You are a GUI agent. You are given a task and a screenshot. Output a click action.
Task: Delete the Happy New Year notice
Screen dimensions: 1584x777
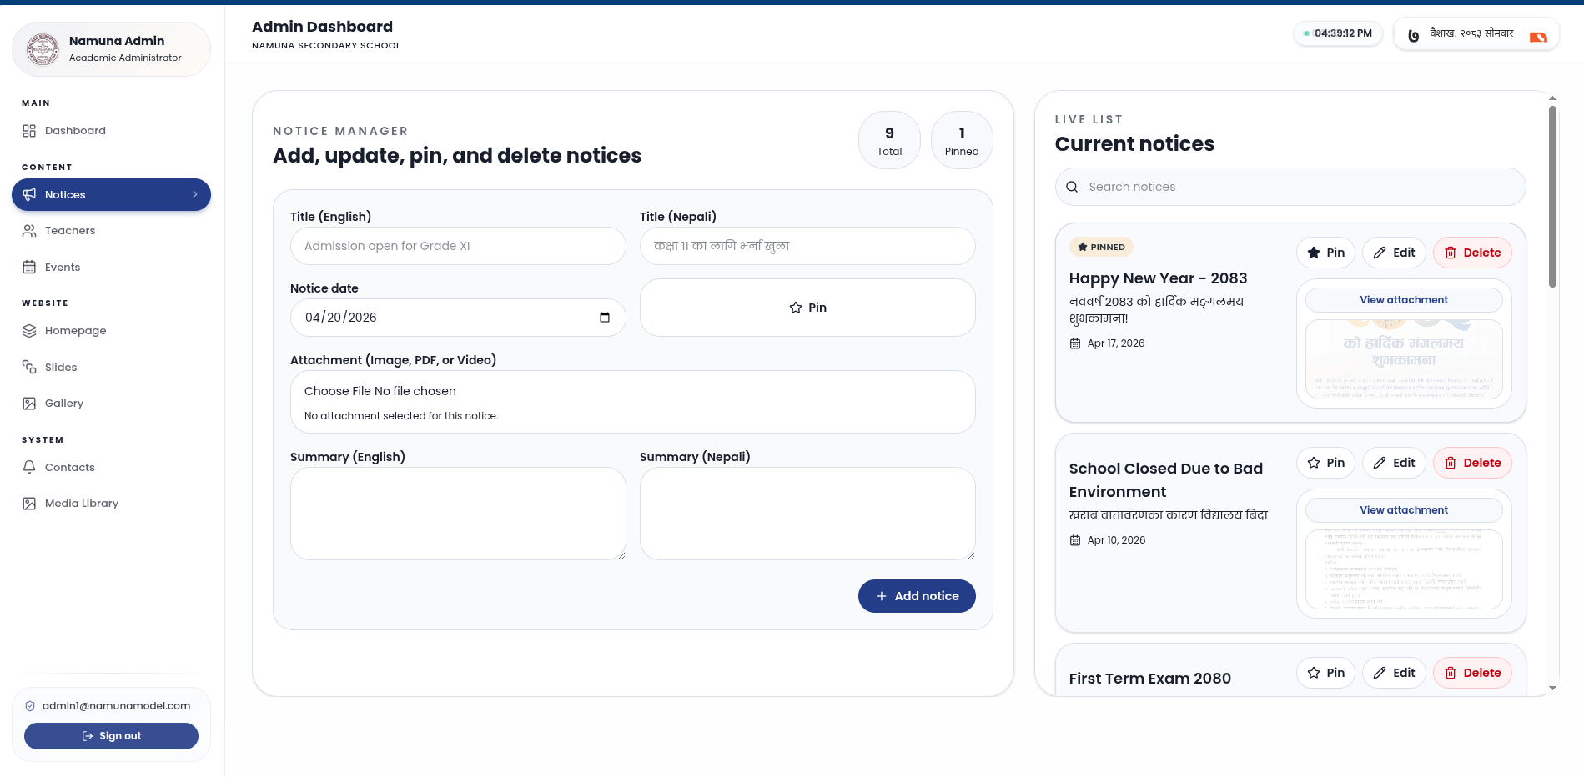click(x=1471, y=253)
